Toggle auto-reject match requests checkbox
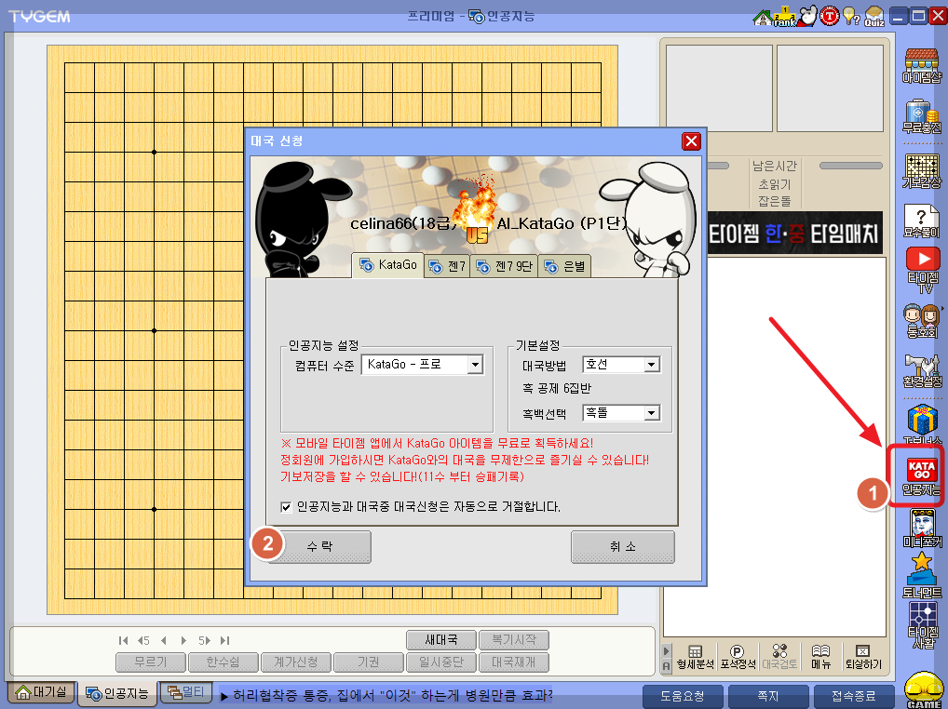The image size is (948, 709). tap(287, 507)
